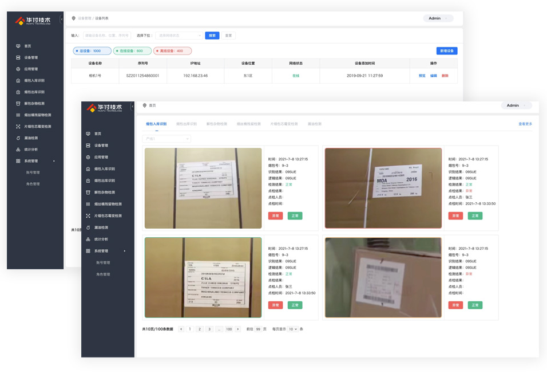547x377 pixels.
Task: Click the 首页 home icon in the back window sidebar
Action: click(18, 46)
